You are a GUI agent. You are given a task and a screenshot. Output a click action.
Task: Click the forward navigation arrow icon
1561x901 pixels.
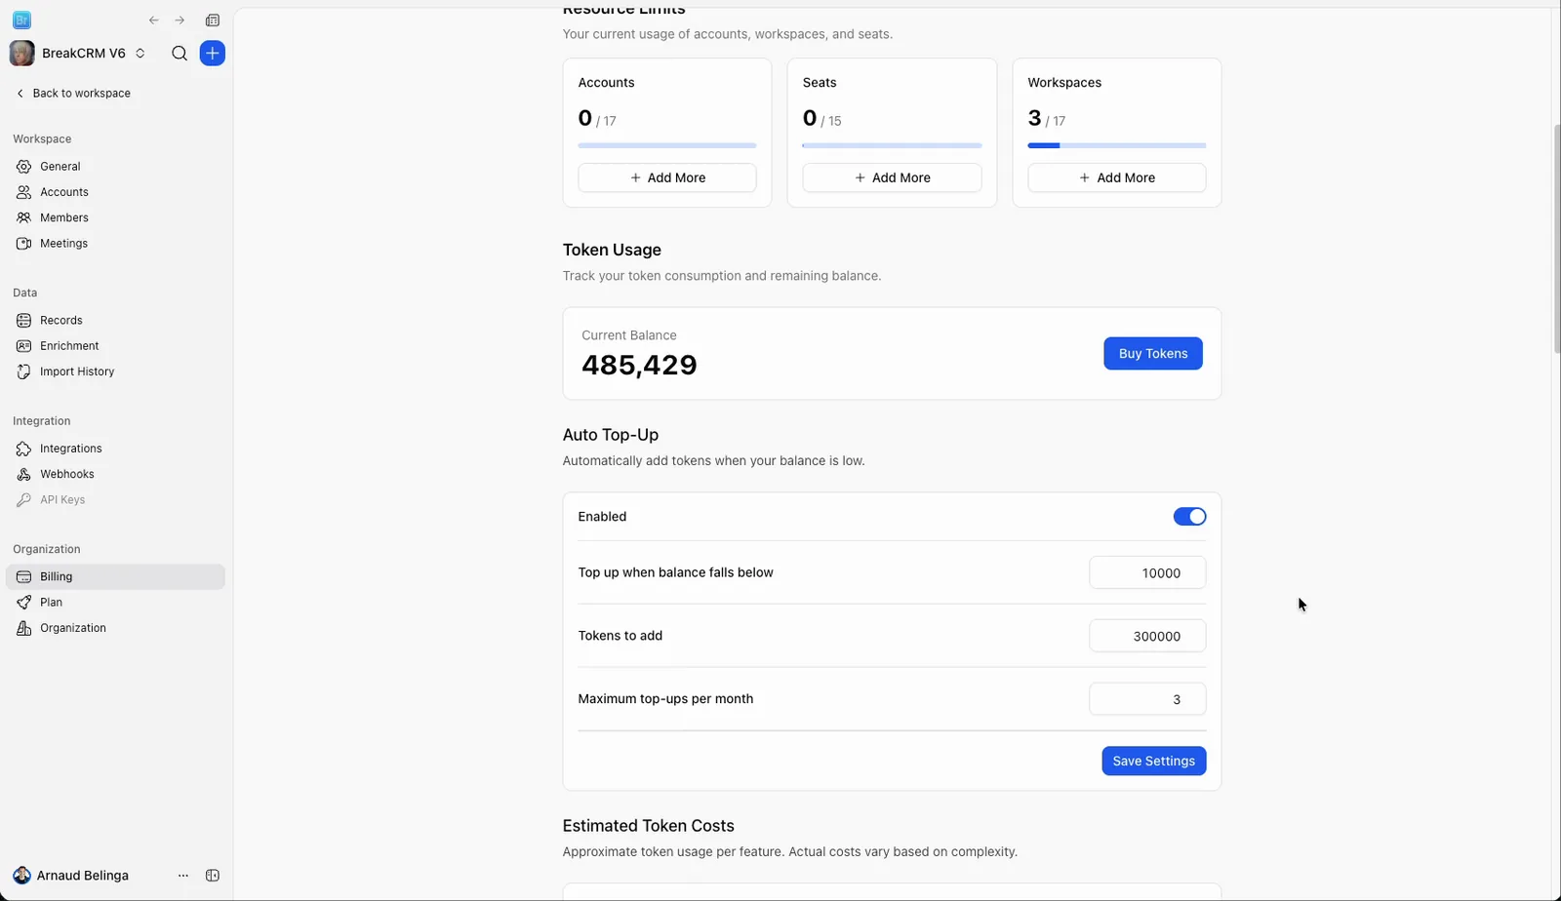180,20
